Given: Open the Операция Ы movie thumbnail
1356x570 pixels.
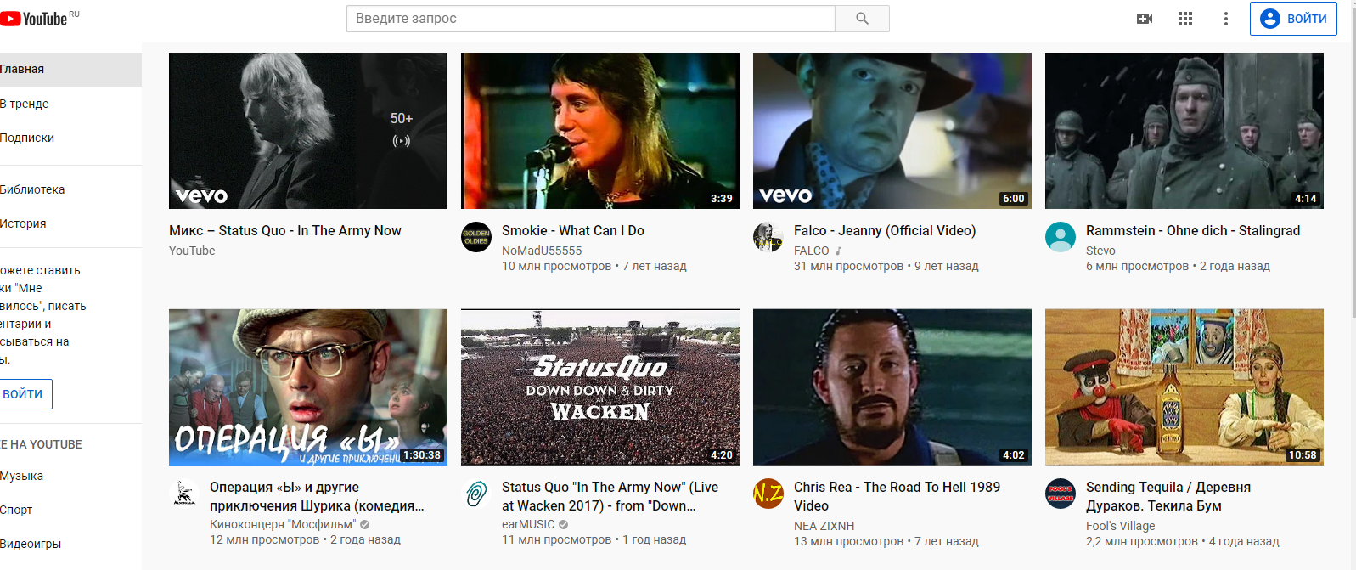Looking at the screenshot, I should coord(308,387).
